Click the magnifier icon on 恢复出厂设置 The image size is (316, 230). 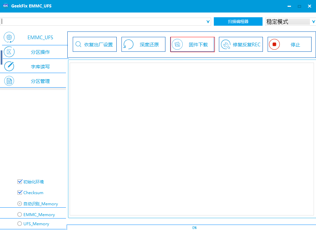78,44
